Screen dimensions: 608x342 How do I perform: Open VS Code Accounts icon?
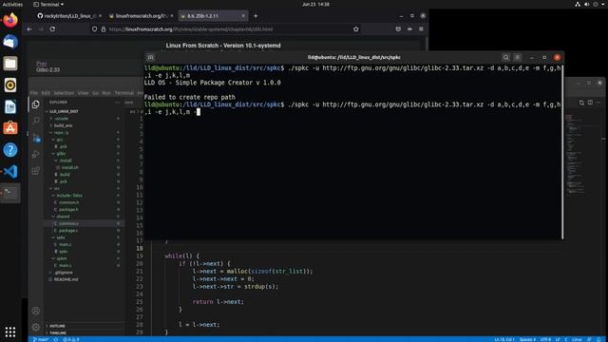coord(36,311)
